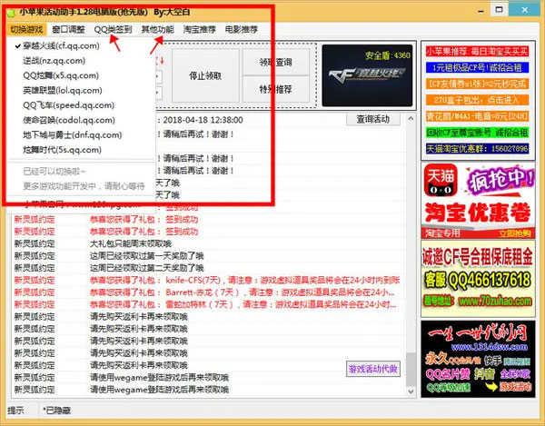Viewport: 545px width, 426px height.
Task: Select the row 这周已经领取过第二天奖励了哦
Action: (208, 268)
